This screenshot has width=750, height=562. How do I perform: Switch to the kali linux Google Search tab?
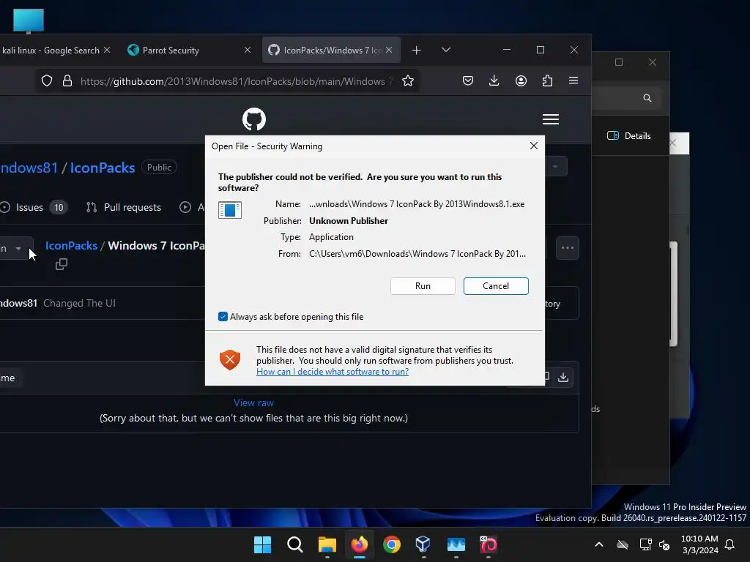51,50
